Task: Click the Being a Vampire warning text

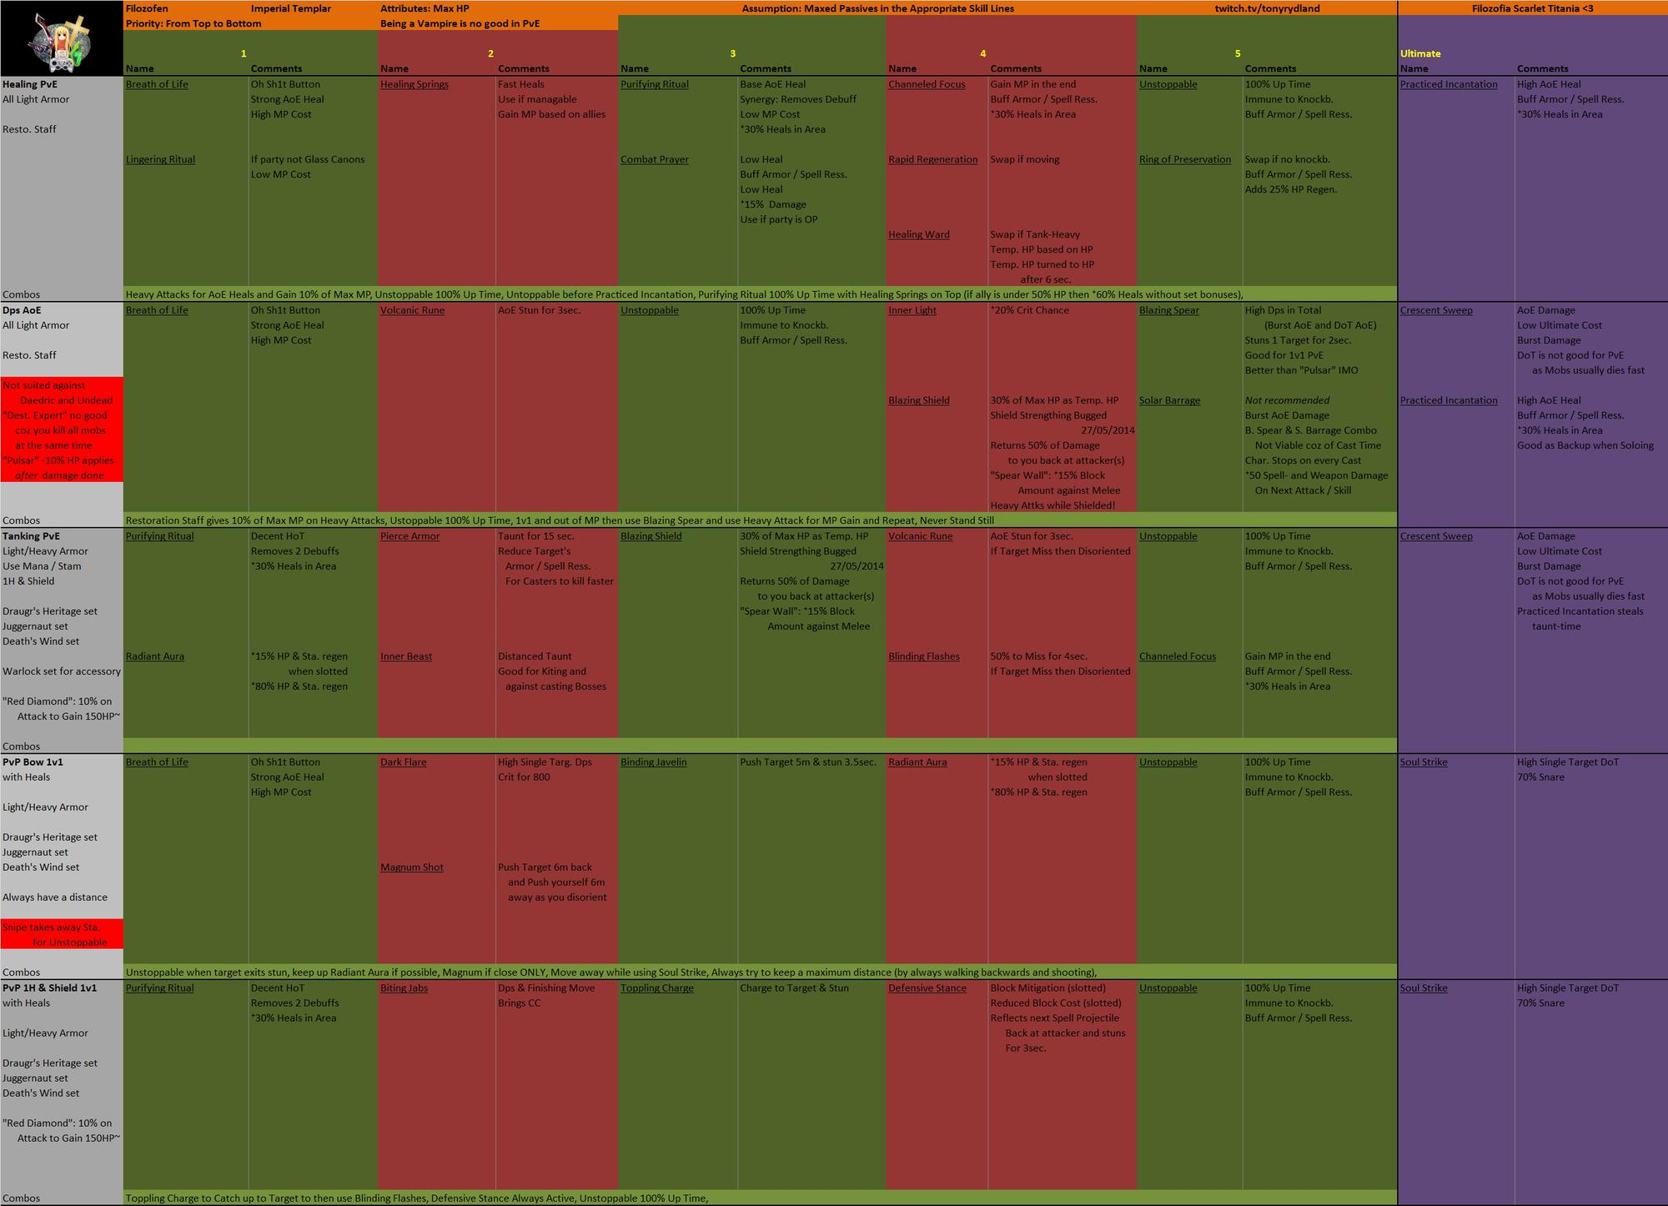Action: (460, 23)
